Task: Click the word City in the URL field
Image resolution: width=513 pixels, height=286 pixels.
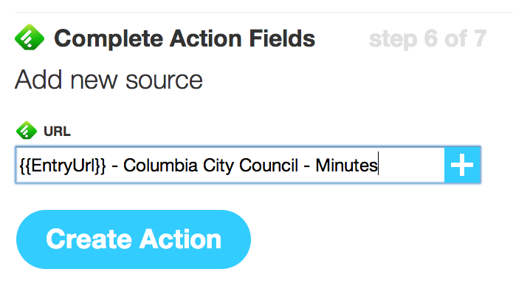Action: (218, 166)
